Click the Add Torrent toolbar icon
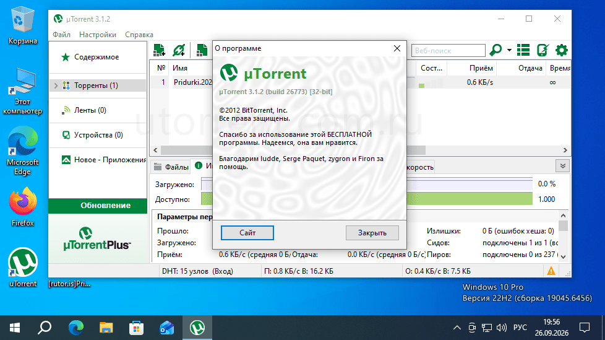 pyautogui.click(x=159, y=50)
